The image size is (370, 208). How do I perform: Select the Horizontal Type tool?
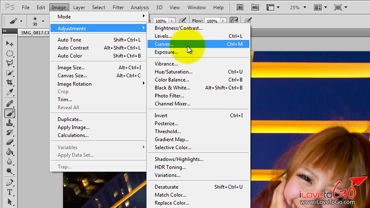[x=10, y=192]
